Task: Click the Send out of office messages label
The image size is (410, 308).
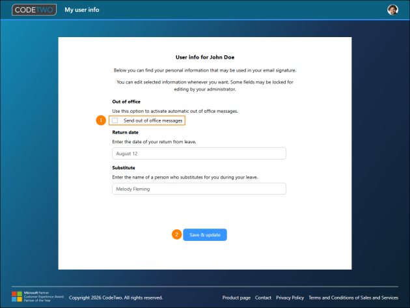Action: 153,120
